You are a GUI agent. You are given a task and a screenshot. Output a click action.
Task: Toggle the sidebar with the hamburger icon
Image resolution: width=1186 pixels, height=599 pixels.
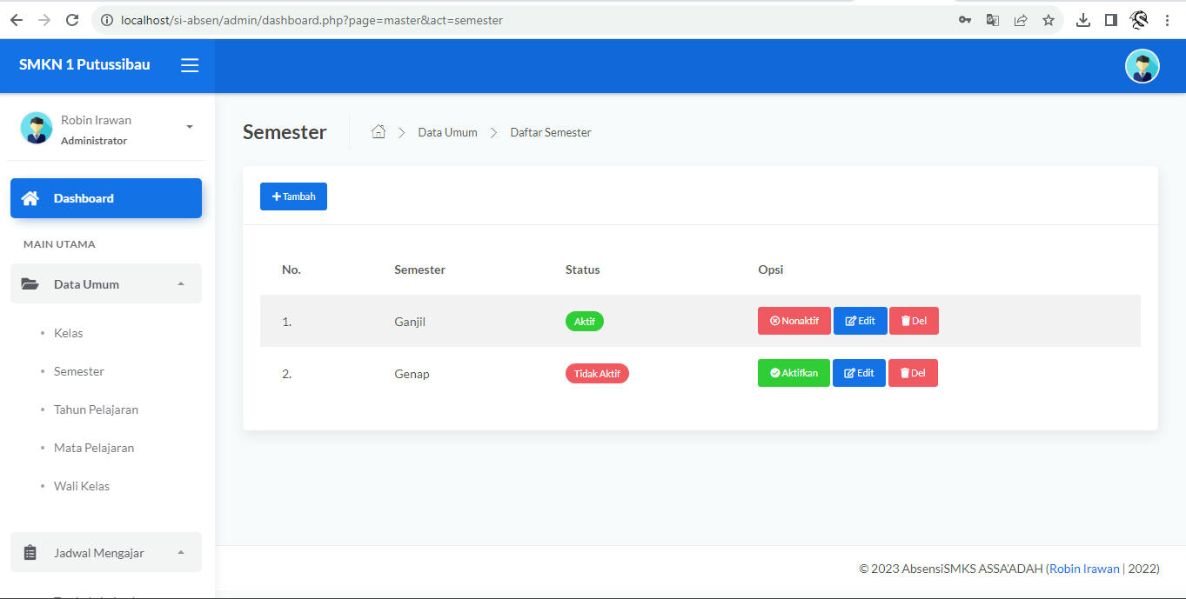[x=190, y=64]
